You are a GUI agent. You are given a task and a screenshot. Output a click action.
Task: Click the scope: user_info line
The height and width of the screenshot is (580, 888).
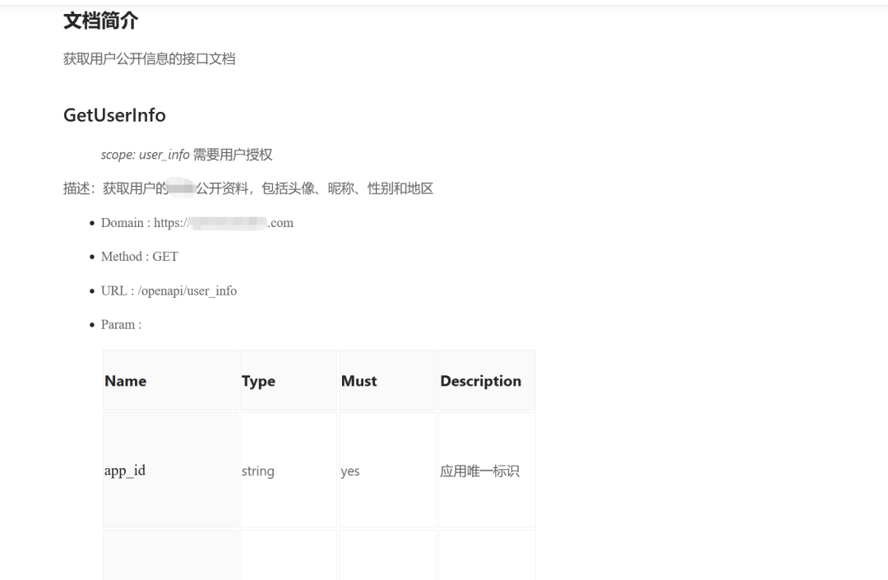(187, 155)
